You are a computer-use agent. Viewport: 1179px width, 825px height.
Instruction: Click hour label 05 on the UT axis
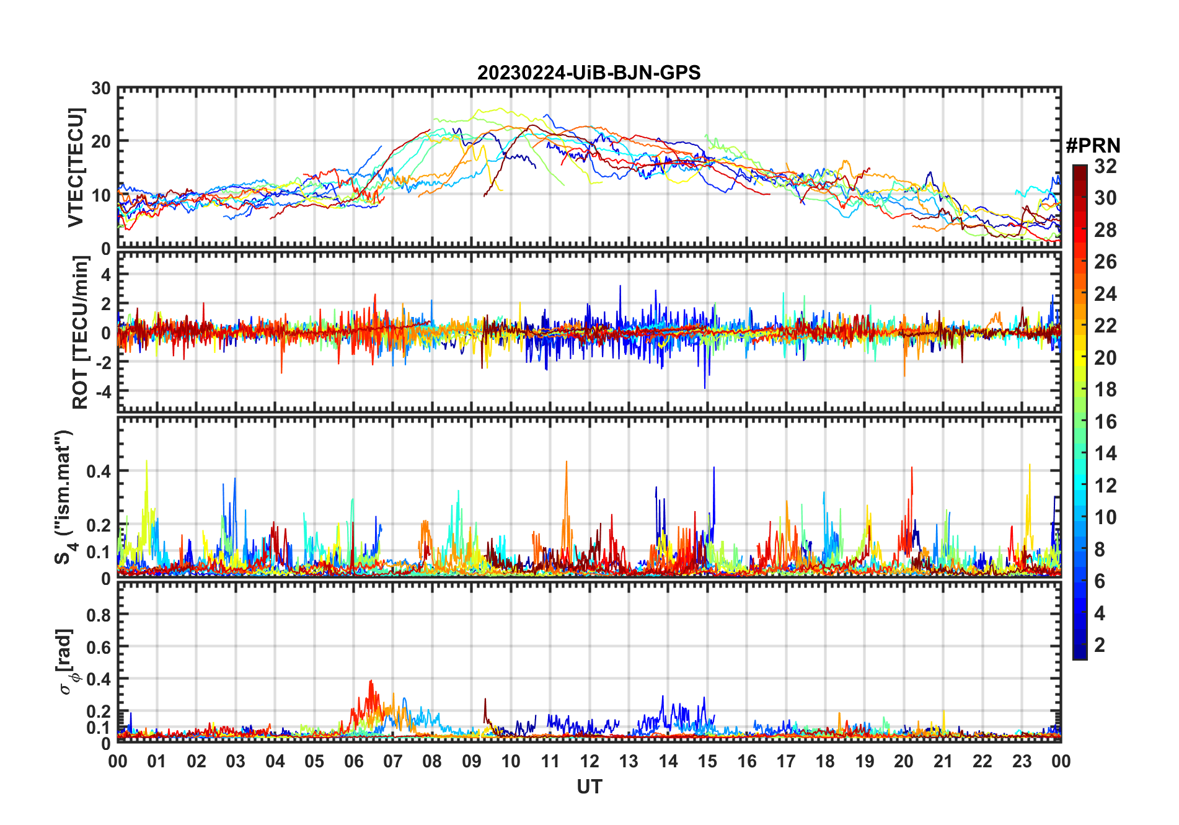[314, 761]
